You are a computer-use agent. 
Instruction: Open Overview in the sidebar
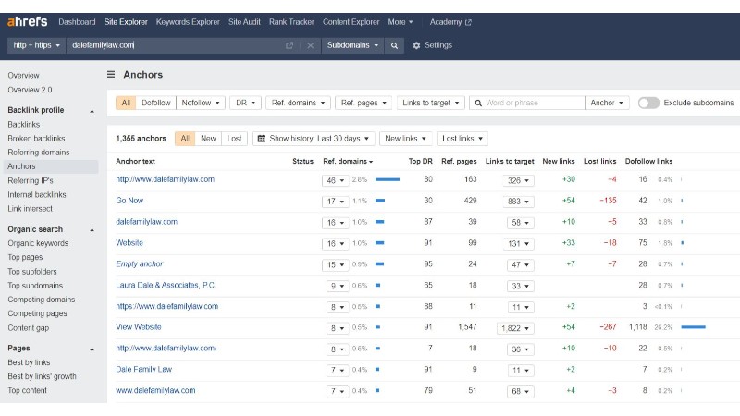[x=23, y=76]
